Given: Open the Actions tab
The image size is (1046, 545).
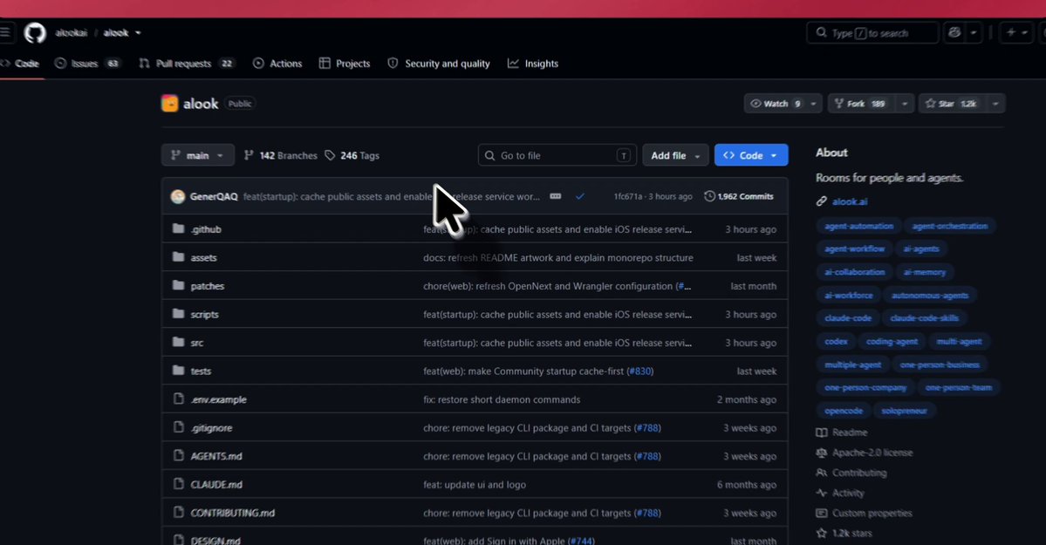Looking at the screenshot, I should tap(277, 64).
